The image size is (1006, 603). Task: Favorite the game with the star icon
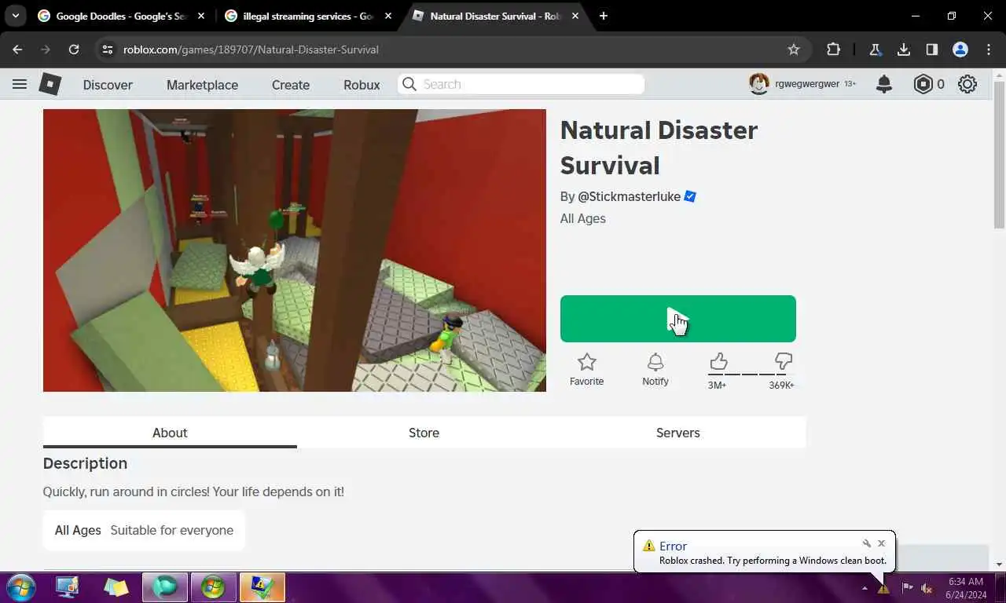coord(586,362)
